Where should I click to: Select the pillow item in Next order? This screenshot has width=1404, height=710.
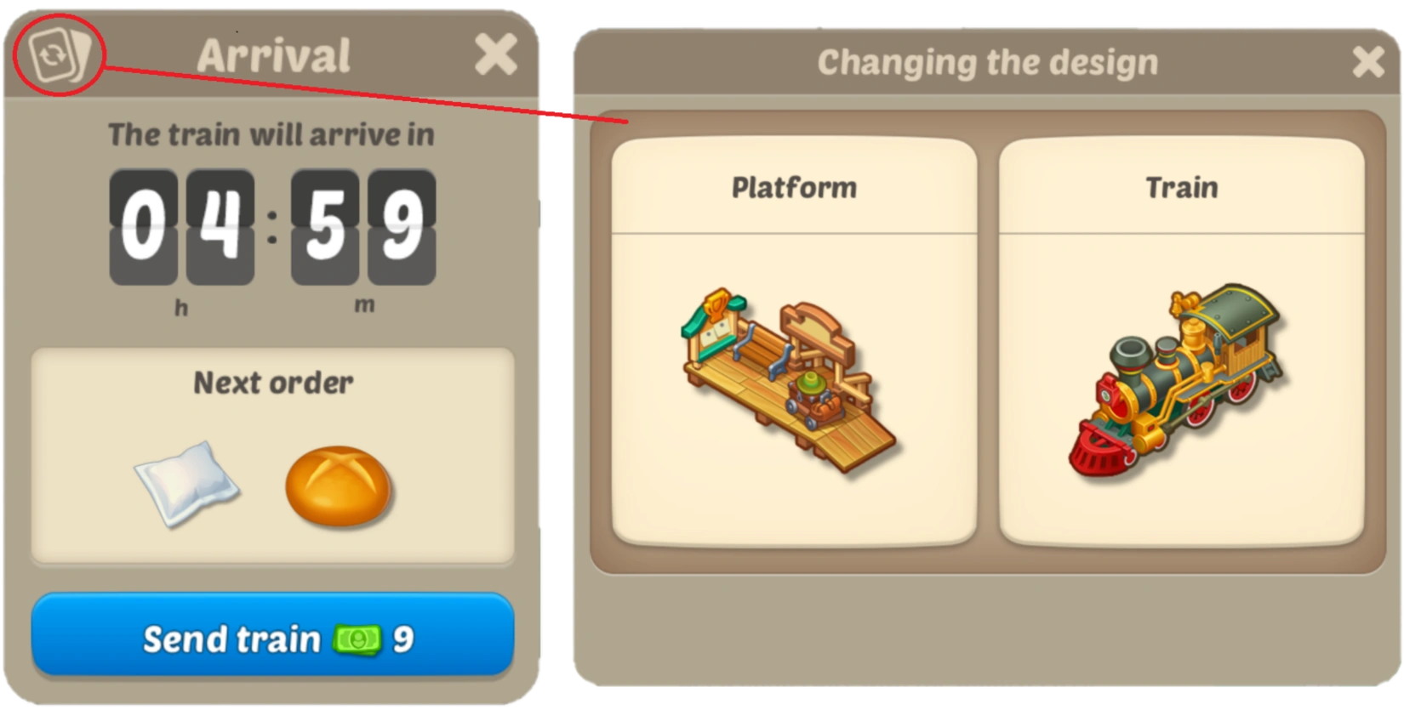coord(187,484)
